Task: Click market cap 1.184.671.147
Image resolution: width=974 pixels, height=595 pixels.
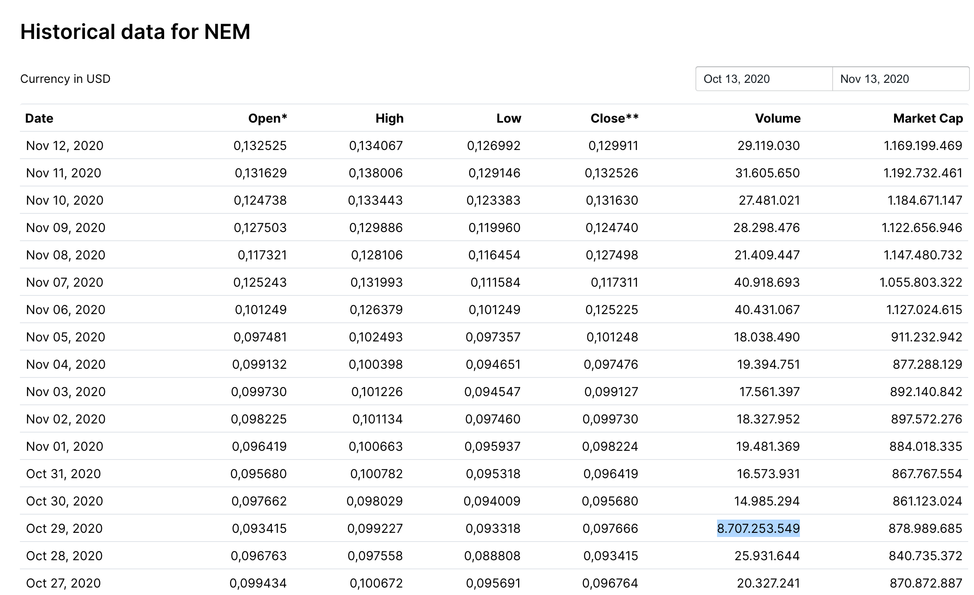Action: pos(925,201)
